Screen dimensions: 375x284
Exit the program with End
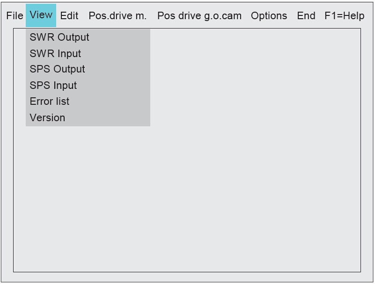click(306, 16)
